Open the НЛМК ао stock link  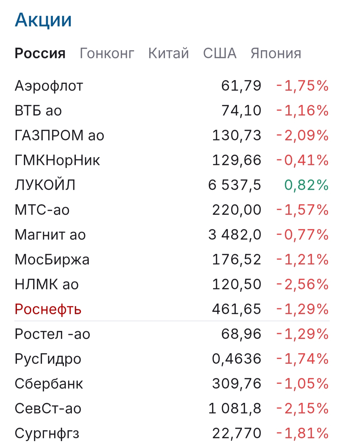[47, 285]
